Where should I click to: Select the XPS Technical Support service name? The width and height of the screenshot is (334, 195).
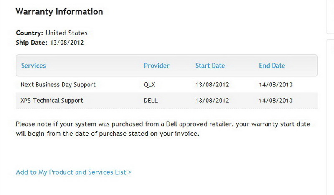[x=52, y=101]
